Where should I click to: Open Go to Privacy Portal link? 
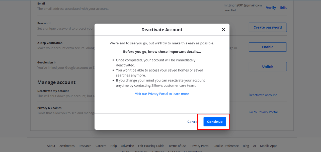coord(263,112)
